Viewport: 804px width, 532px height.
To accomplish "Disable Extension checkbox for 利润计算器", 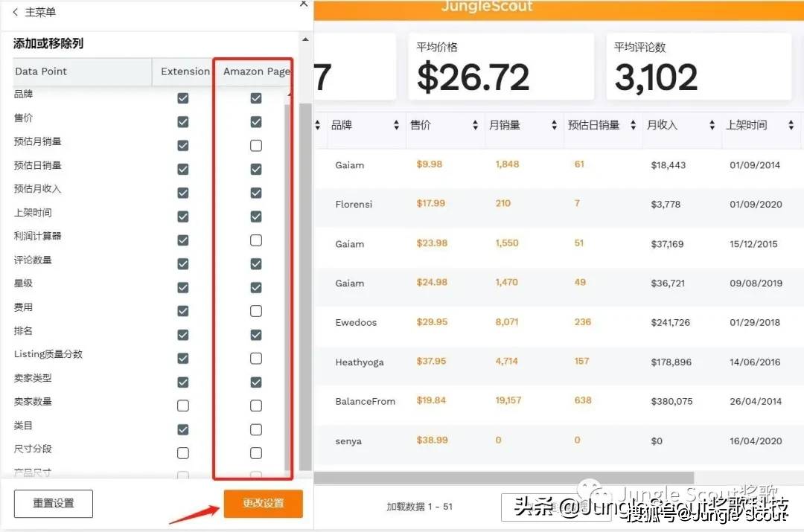I will 183,240.
